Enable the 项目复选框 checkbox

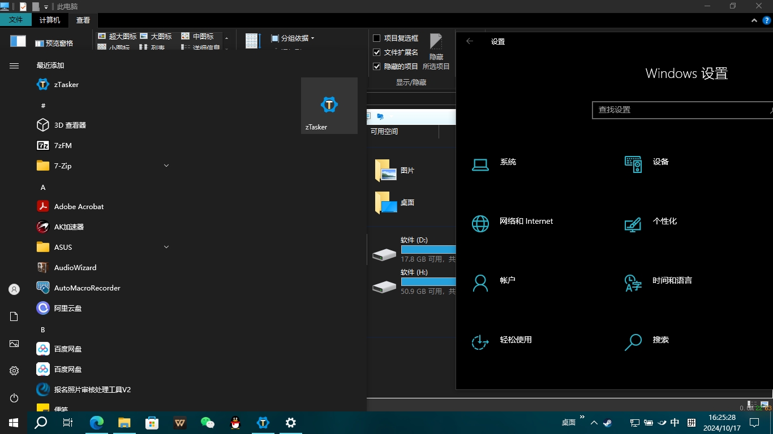pos(377,38)
